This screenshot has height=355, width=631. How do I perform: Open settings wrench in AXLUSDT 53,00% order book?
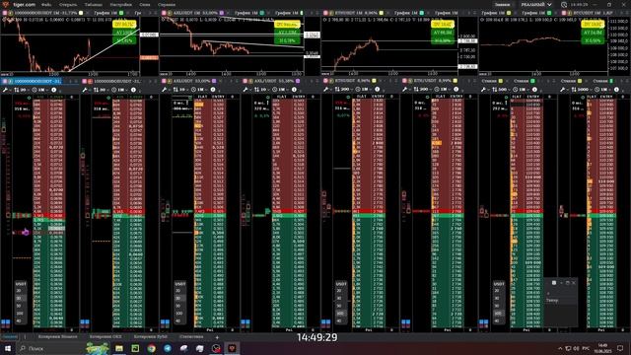[165, 90]
